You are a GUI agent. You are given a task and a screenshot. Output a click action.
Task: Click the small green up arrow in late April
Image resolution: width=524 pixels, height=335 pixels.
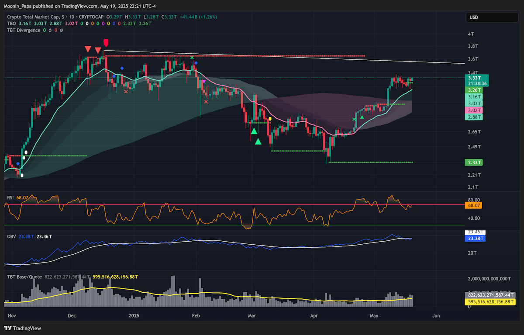[362, 117]
